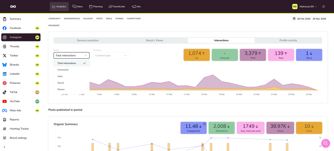Open Facebook analytics in sidebar
334x151 pixels.
tap(15, 28)
